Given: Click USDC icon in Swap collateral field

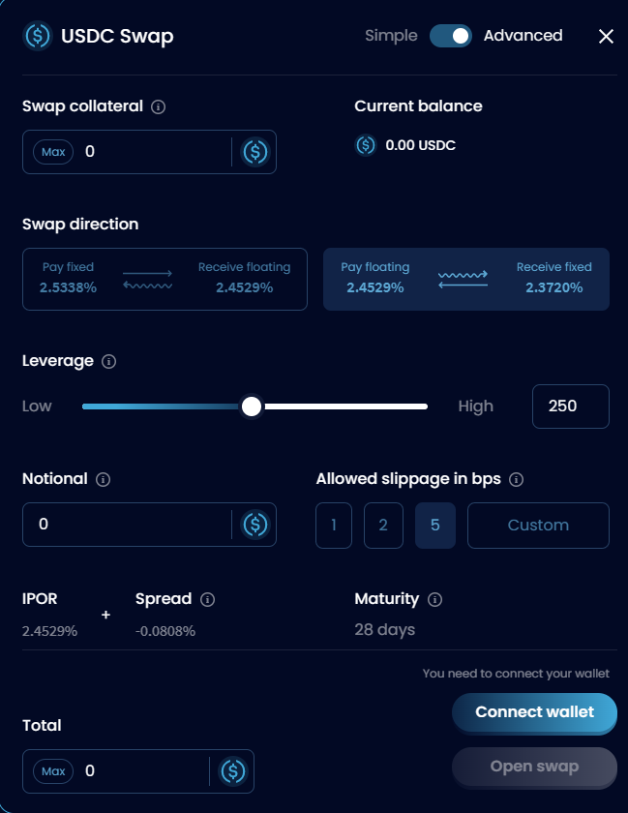Looking at the screenshot, I should [x=255, y=152].
